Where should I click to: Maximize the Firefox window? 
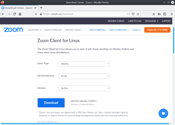coord(168,2)
